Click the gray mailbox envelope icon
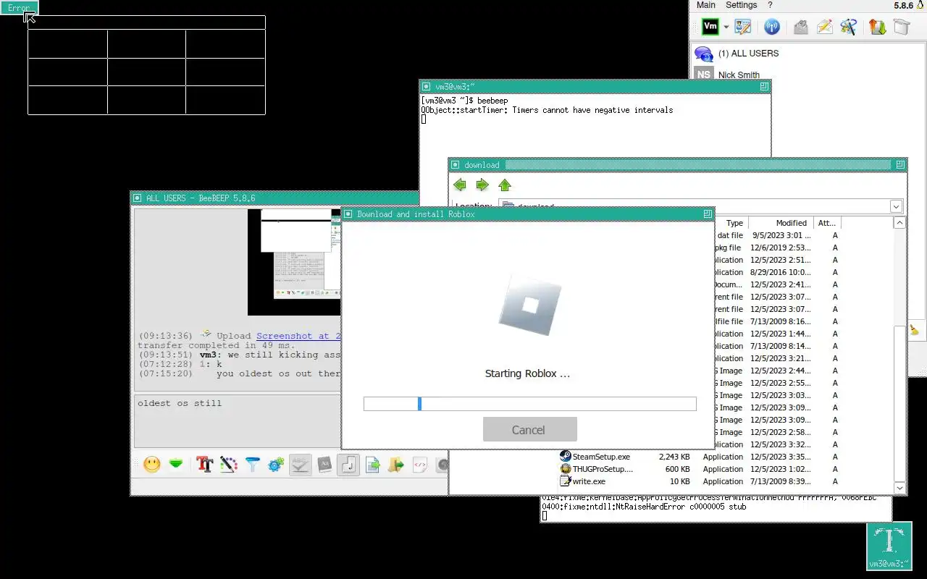Screen dimensions: 927x579 800,27
